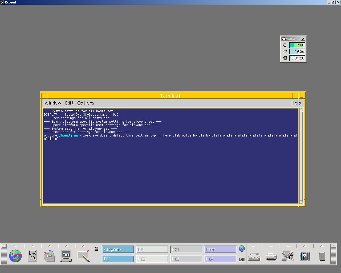The height and width of the screenshot is (273, 341).
Task: Click the EXIT logout button
Action: tap(242, 259)
